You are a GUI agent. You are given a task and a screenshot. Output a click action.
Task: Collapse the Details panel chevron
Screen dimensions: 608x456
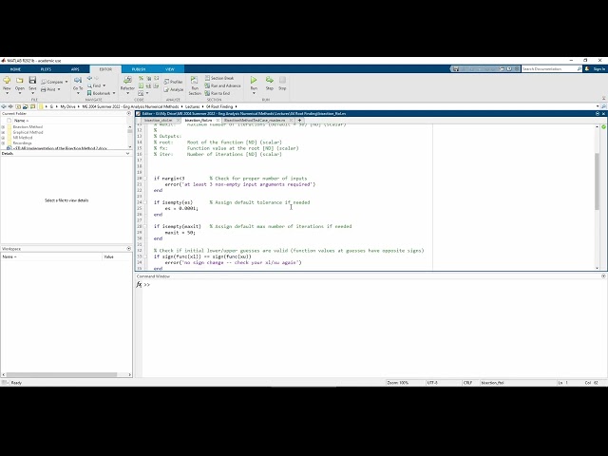tap(127, 154)
